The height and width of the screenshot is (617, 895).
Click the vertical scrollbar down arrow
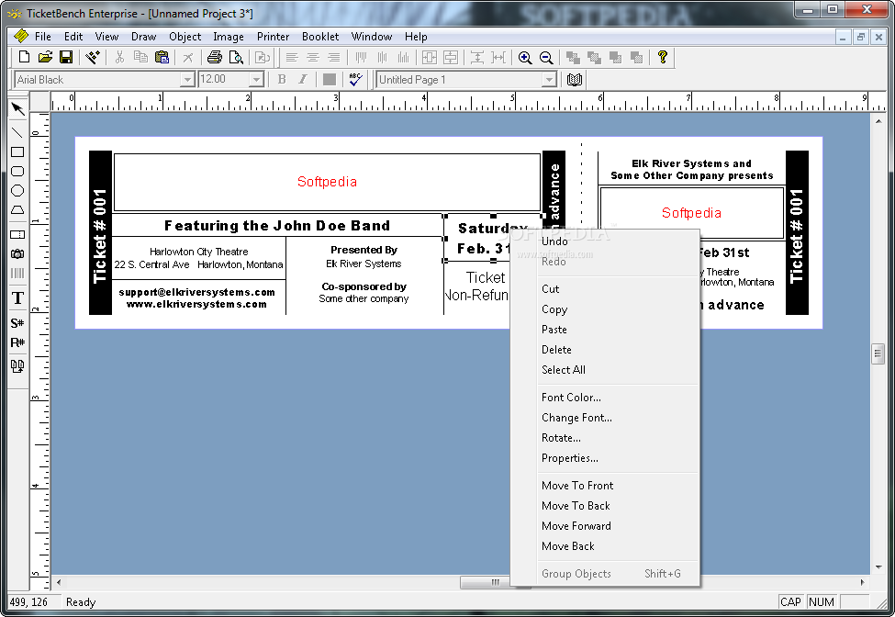coord(878,567)
